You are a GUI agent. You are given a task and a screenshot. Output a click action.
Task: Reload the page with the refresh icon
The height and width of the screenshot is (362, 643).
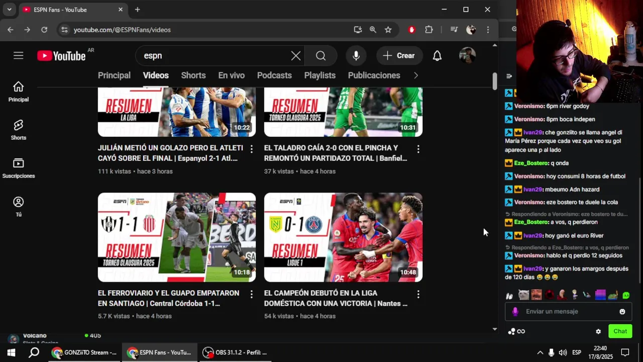point(44,30)
